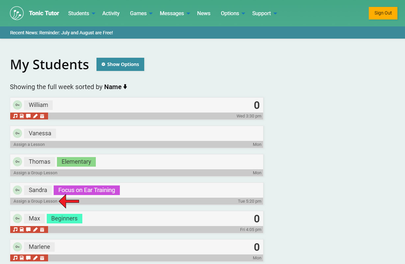The height and width of the screenshot is (264, 405).
Task: Open William's book icon
Action: point(22,116)
